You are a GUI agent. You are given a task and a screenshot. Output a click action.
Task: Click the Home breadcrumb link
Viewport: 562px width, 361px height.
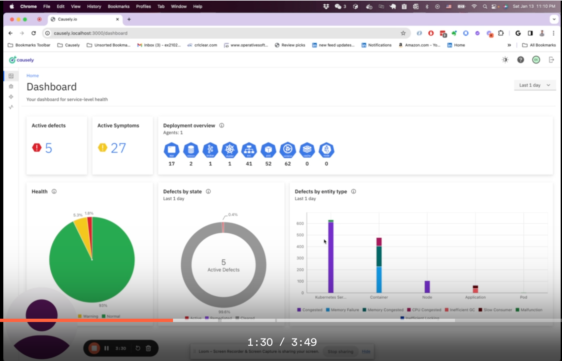click(x=33, y=76)
